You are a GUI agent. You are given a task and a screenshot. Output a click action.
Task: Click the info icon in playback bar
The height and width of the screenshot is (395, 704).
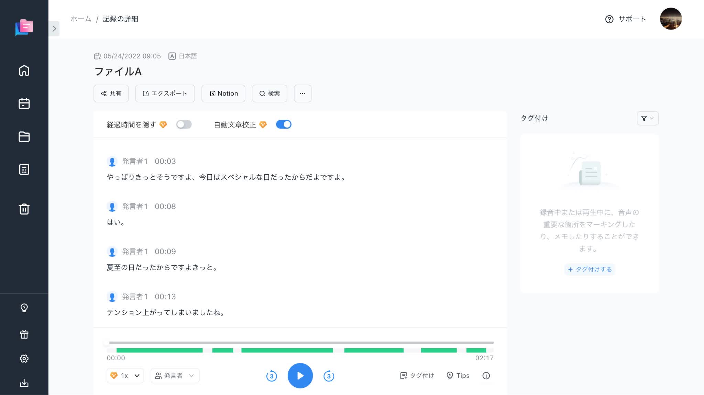point(487,376)
